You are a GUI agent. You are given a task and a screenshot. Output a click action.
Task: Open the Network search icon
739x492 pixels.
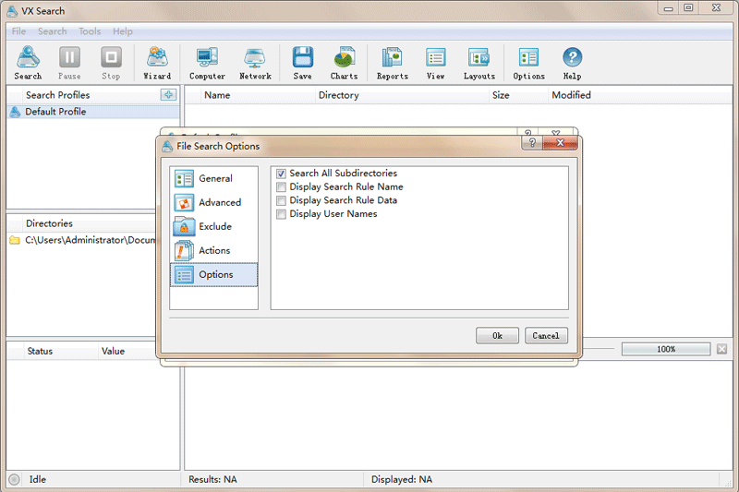point(255,63)
